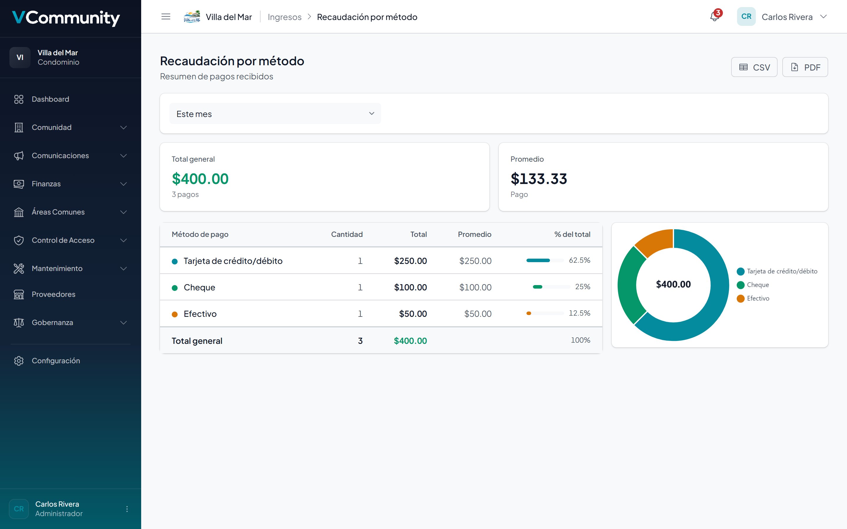The height and width of the screenshot is (529, 847).
Task: Select the VI community badge in sidebar
Action: [x=20, y=57]
